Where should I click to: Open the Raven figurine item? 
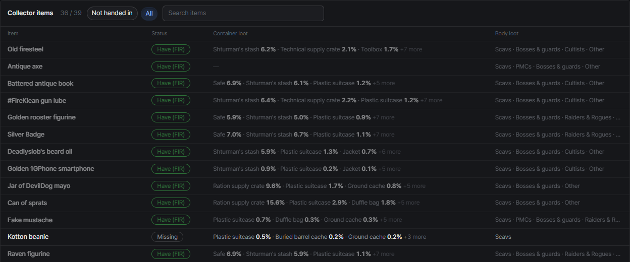[29, 254]
